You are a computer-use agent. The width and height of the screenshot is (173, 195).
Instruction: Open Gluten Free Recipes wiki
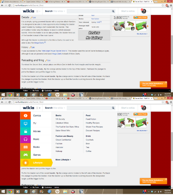94,127
